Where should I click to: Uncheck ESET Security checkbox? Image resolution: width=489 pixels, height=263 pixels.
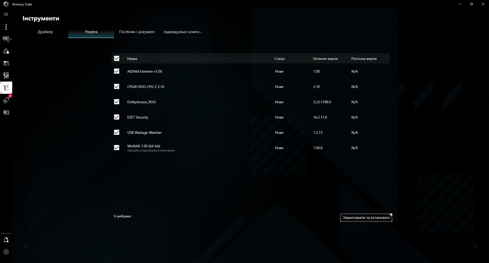117,117
